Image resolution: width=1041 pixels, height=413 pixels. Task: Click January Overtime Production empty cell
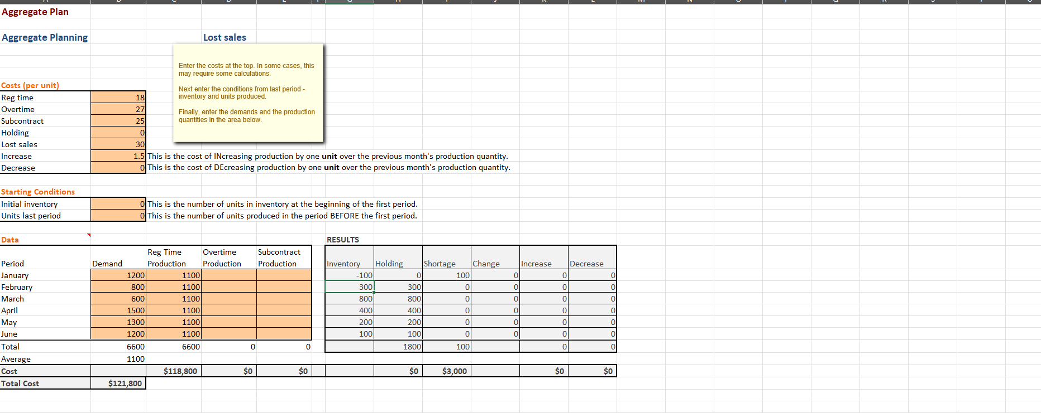pyautogui.click(x=229, y=275)
